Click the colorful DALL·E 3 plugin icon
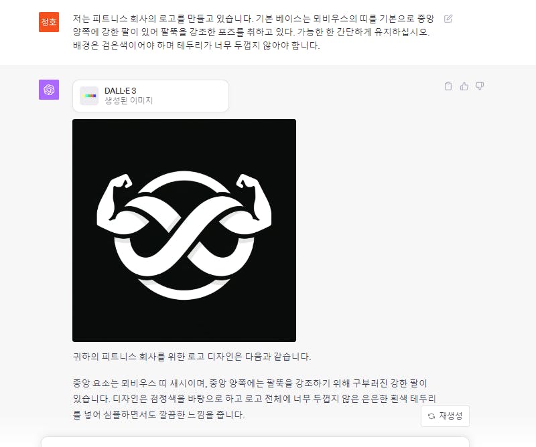The width and height of the screenshot is (536, 447). pyautogui.click(x=89, y=96)
